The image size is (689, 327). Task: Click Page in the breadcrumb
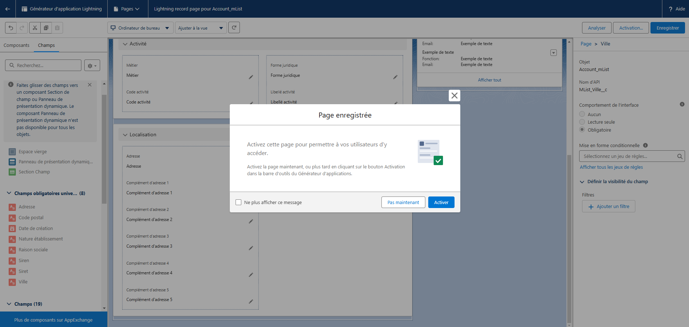pos(586,44)
